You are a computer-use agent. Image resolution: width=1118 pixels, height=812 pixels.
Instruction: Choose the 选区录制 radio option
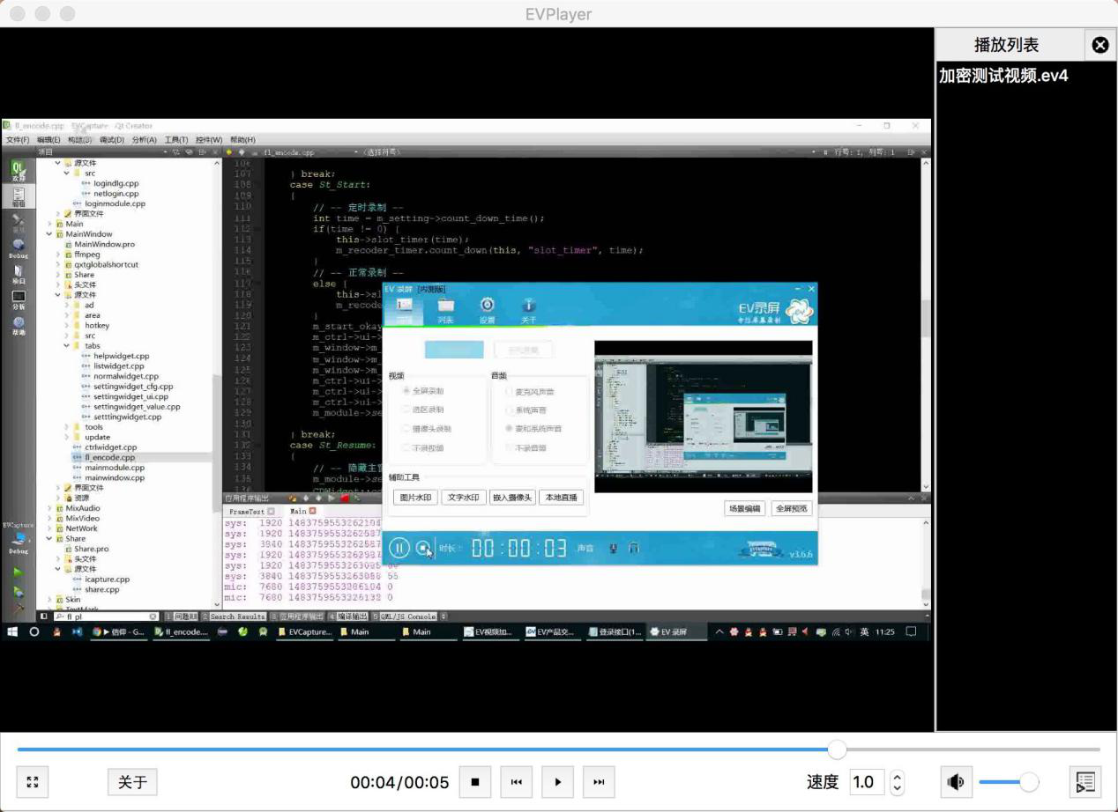tap(406, 410)
